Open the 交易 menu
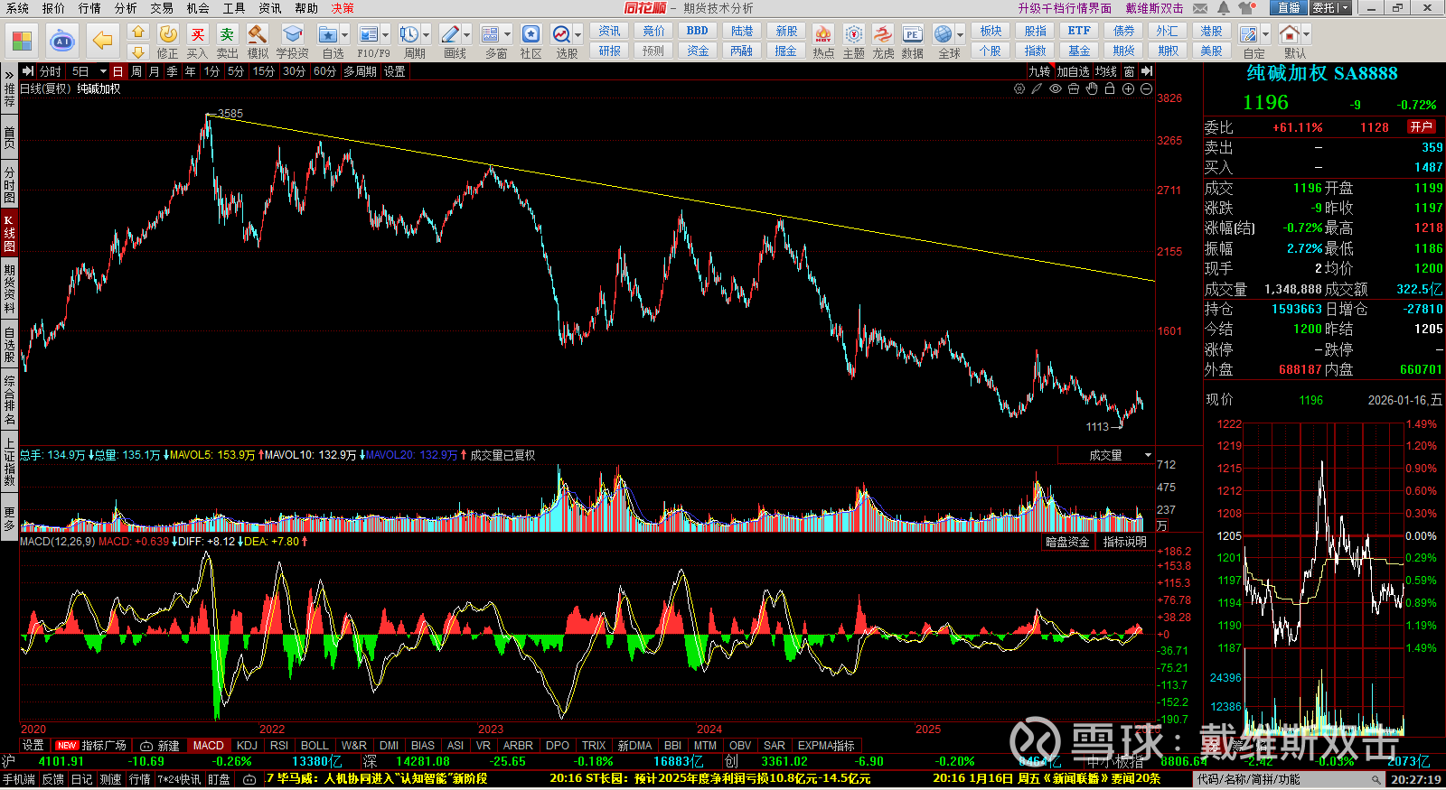 point(162,8)
